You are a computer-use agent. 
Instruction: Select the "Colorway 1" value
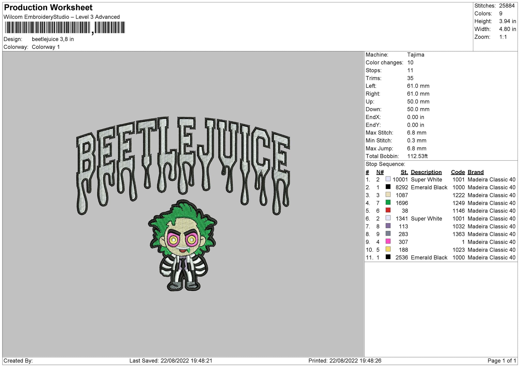click(x=46, y=47)
